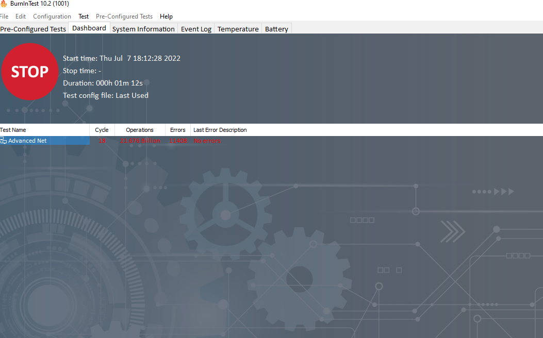Viewport: 543px width, 338px height.
Task: Select the Dashboard tab
Action: point(89,28)
